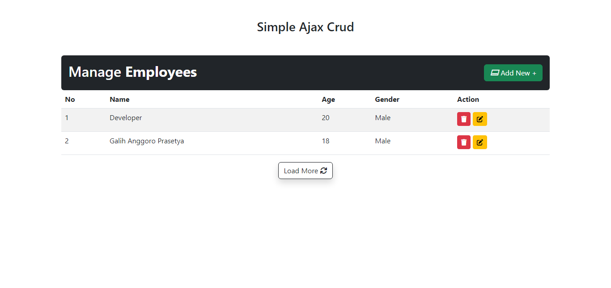Click the Simple Ajax Crud title
The height and width of the screenshot is (288, 611).
pyautogui.click(x=305, y=27)
